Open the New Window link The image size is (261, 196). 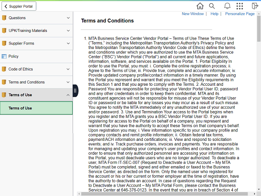(192, 14)
